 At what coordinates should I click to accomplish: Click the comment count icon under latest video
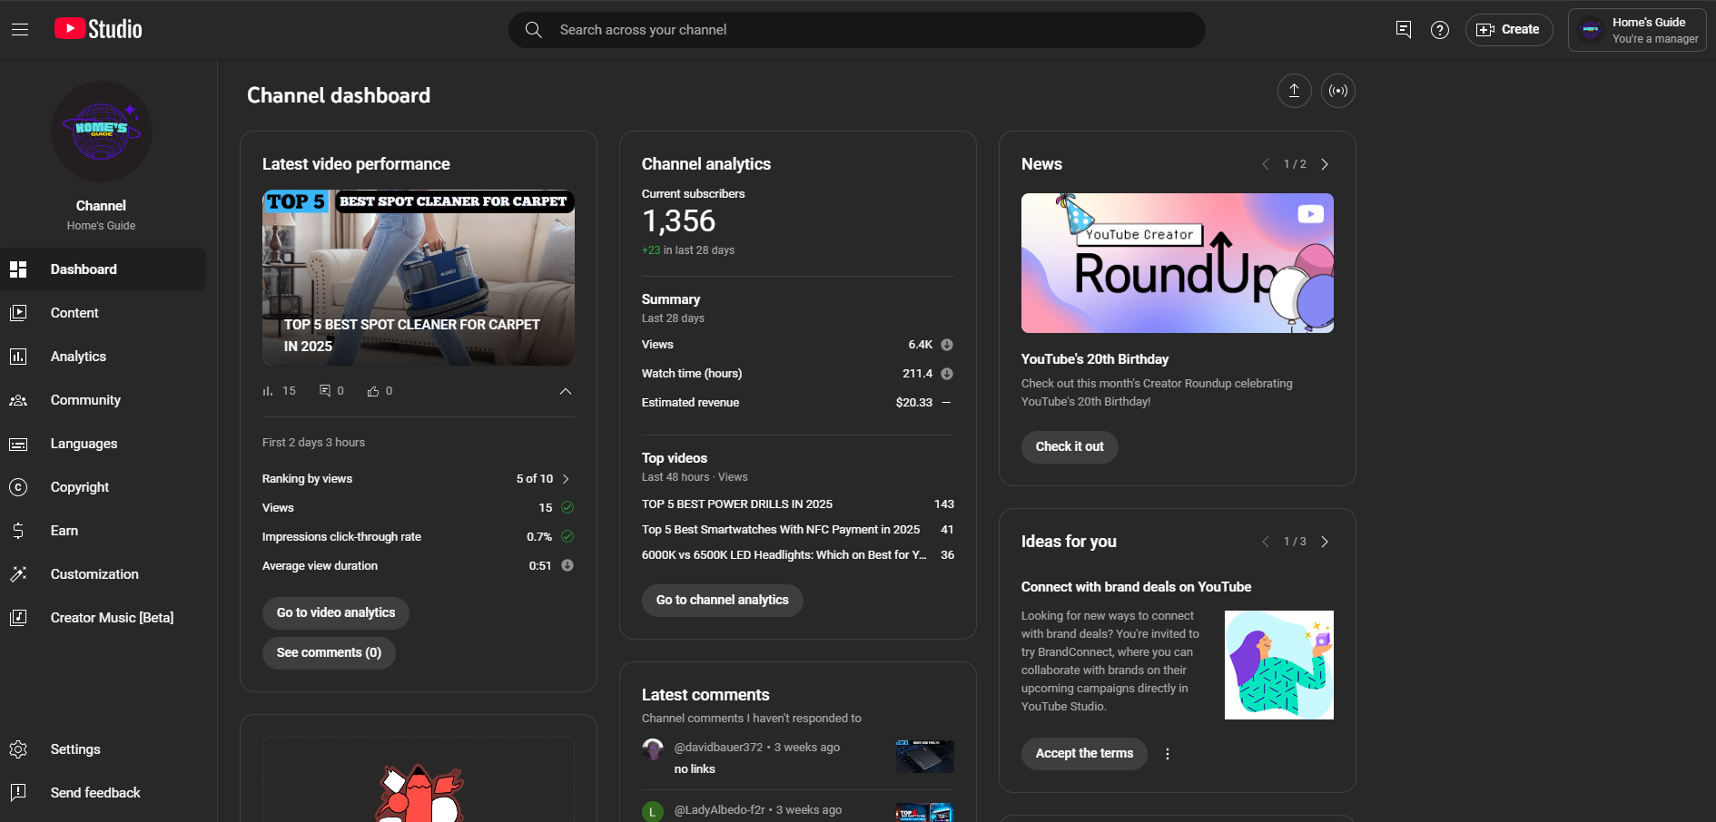[x=325, y=391]
